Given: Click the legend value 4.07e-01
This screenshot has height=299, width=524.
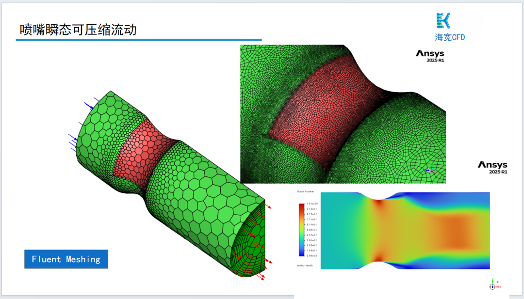Looking at the screenshot, I should pyautogui.click(x=312, y=235).
